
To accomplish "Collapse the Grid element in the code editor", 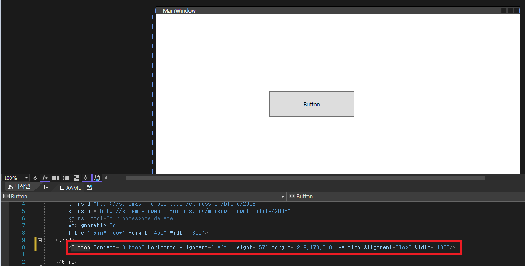I will 40,240.
